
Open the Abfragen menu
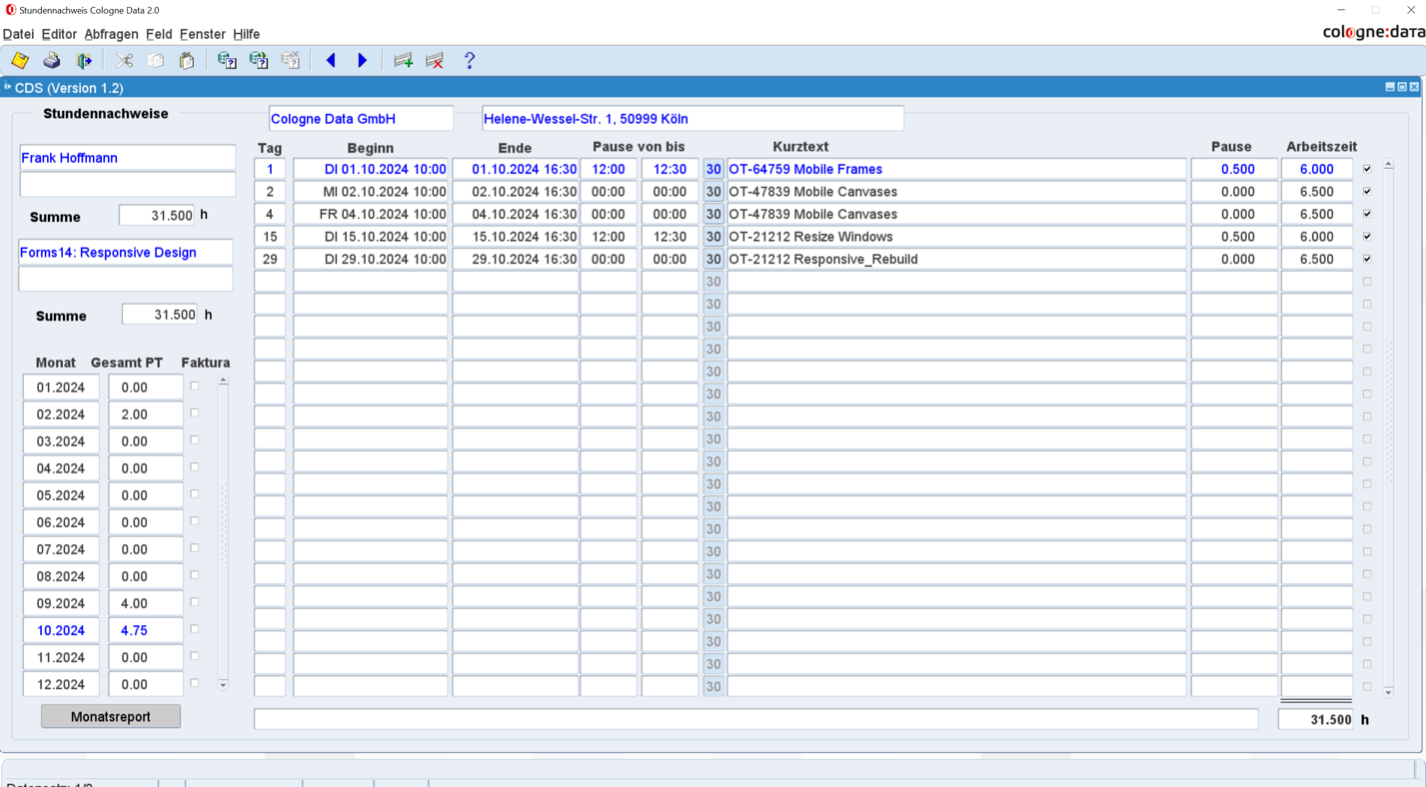click(x=111, y=34)
